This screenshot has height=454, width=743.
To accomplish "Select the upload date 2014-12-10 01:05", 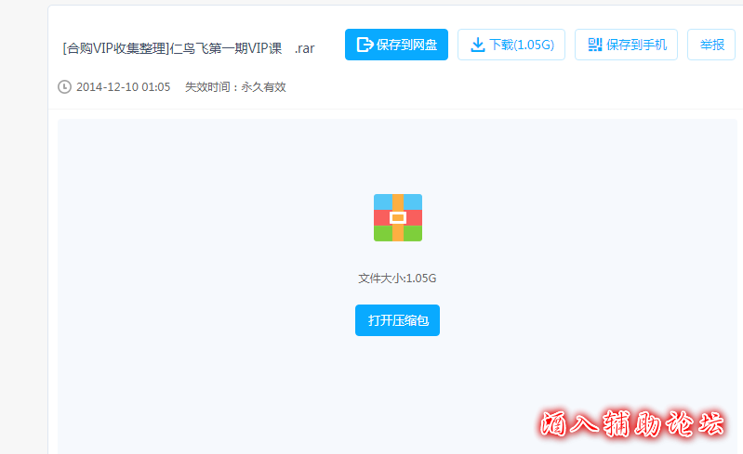I will click(123, 87).
